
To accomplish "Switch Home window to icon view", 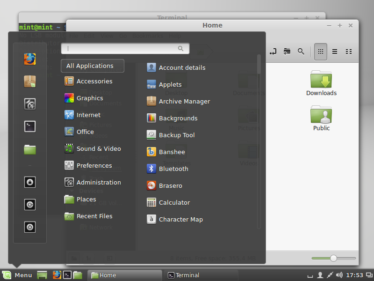I will (321, 52).
